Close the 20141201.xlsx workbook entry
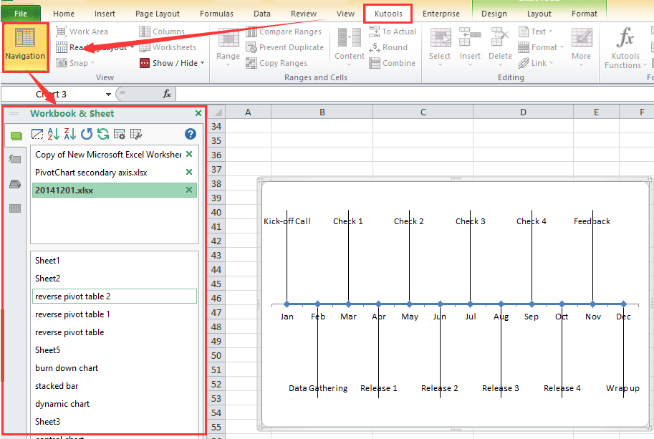The height and width of the screenshot is (439, 654). [x=190, y=190]
